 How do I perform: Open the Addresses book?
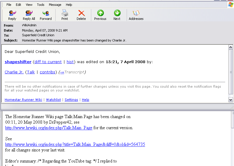tap(136, 15)
